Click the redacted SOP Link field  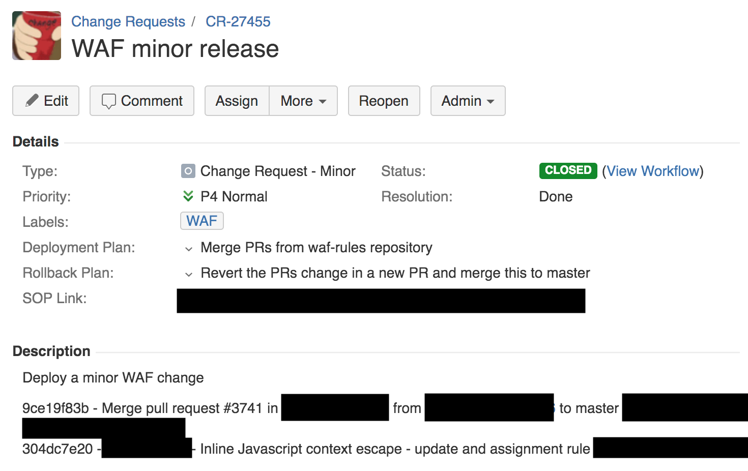coord(381,301)
